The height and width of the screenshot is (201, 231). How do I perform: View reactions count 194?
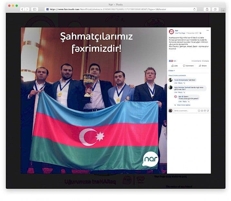pos(175,61)
